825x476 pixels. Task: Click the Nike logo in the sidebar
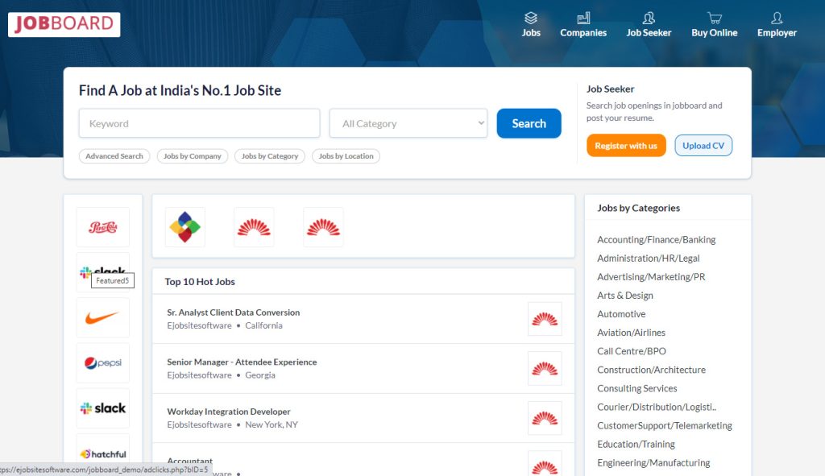tap(102, 317)
